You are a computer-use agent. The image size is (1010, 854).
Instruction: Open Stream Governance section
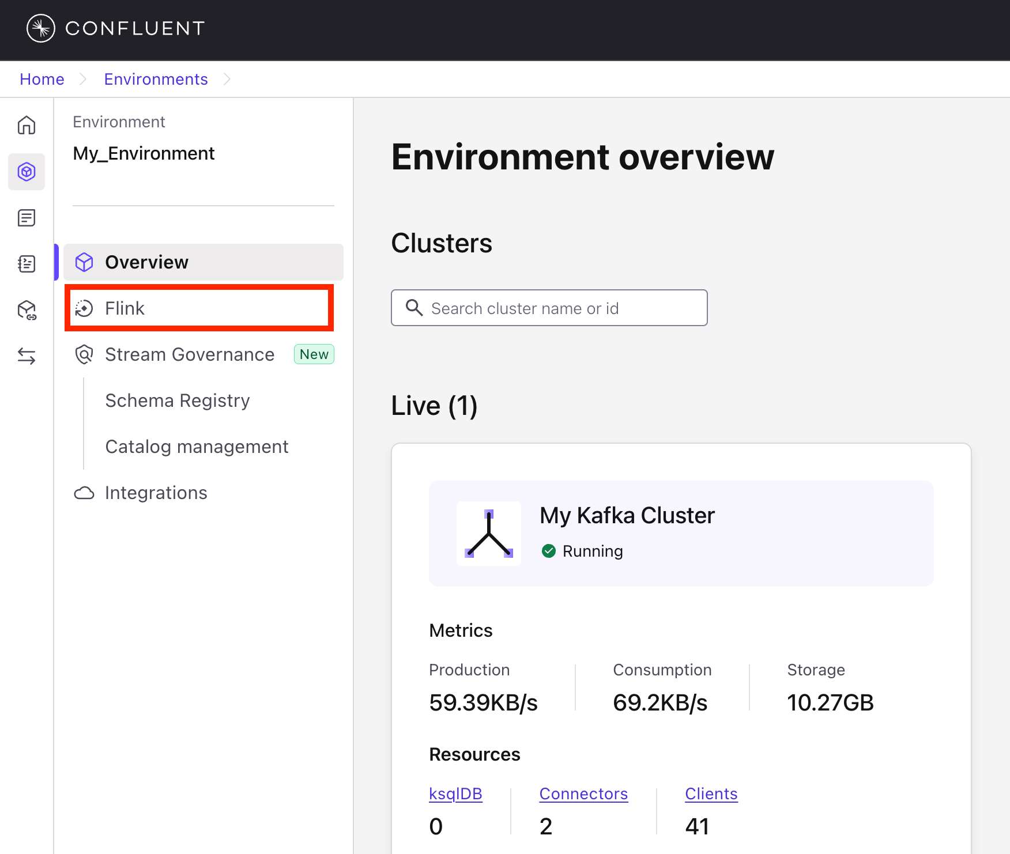pos(189,354)
